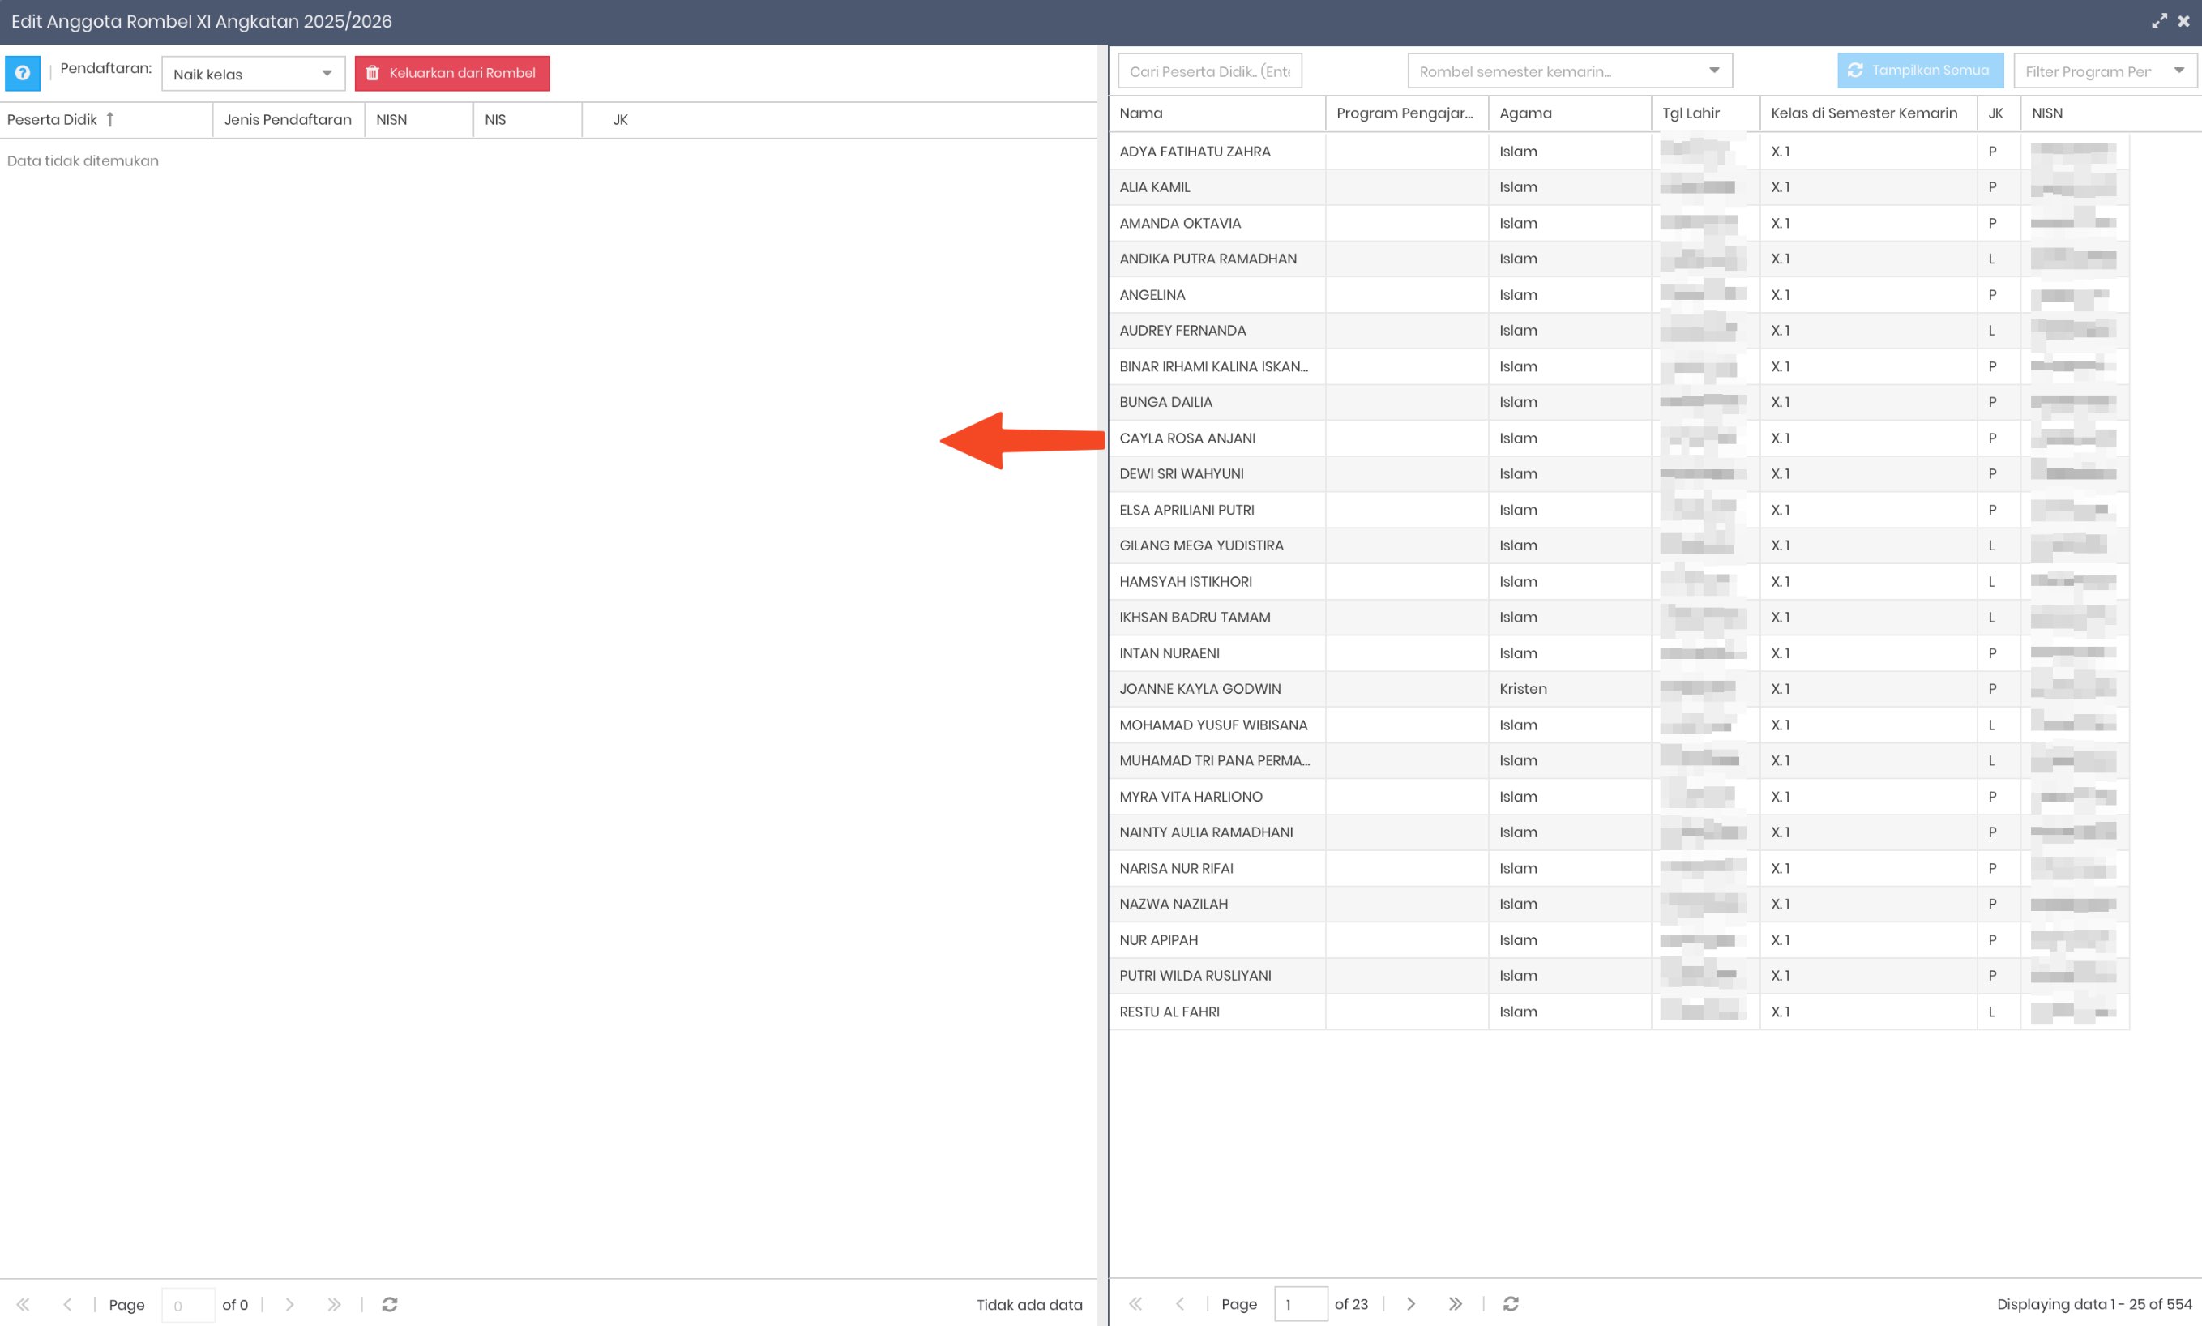Screen dimensions: 2202x1326
Task: Open the Pendaftaran Naik kelas dropdown
Action: click(x=254, y=75)
